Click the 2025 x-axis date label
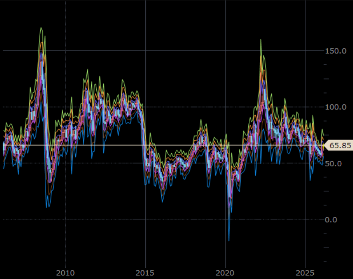 click(305, 272)
